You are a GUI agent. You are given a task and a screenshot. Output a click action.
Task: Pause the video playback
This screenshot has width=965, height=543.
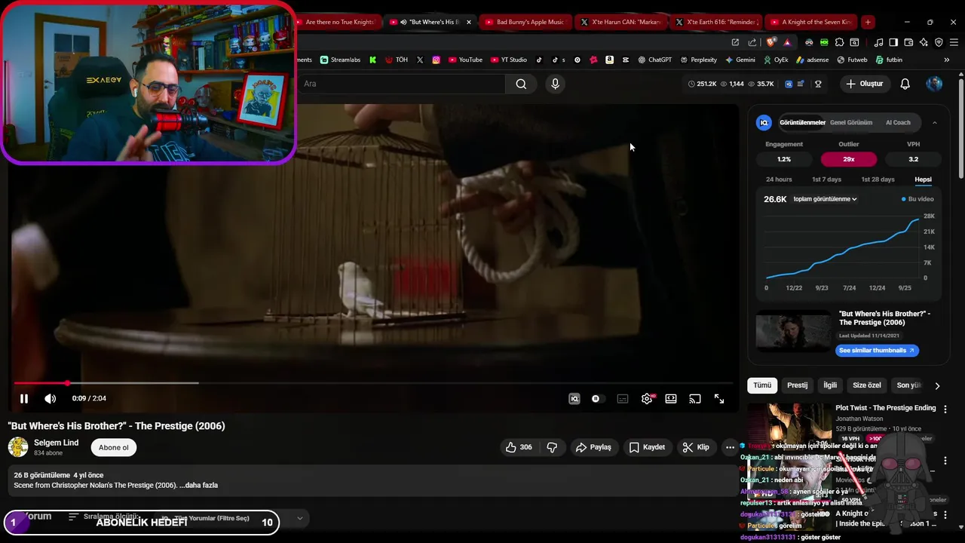click(x=23, y=398)
